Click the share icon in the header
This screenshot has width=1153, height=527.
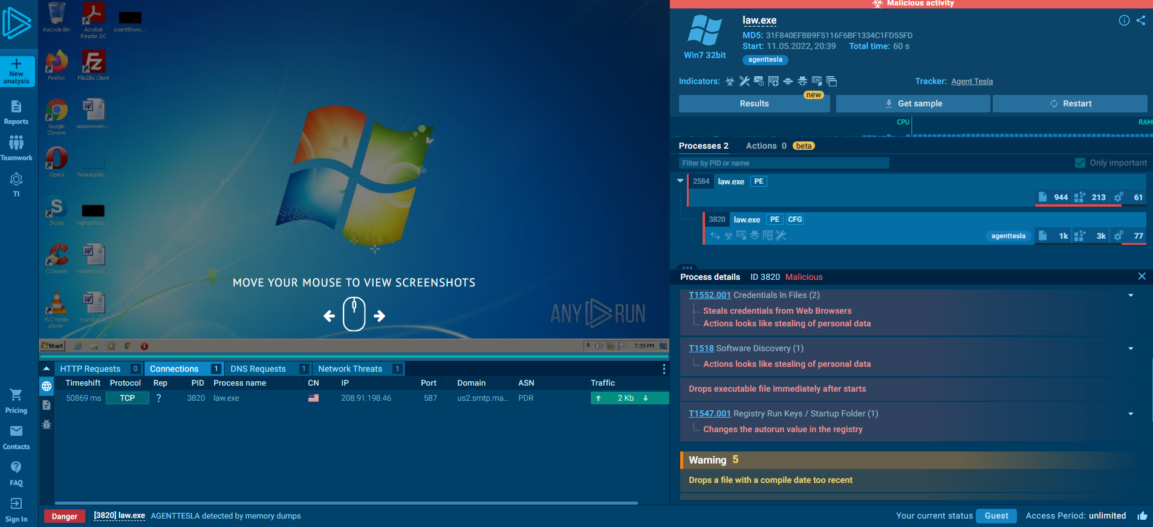[x=1141, y=21]
